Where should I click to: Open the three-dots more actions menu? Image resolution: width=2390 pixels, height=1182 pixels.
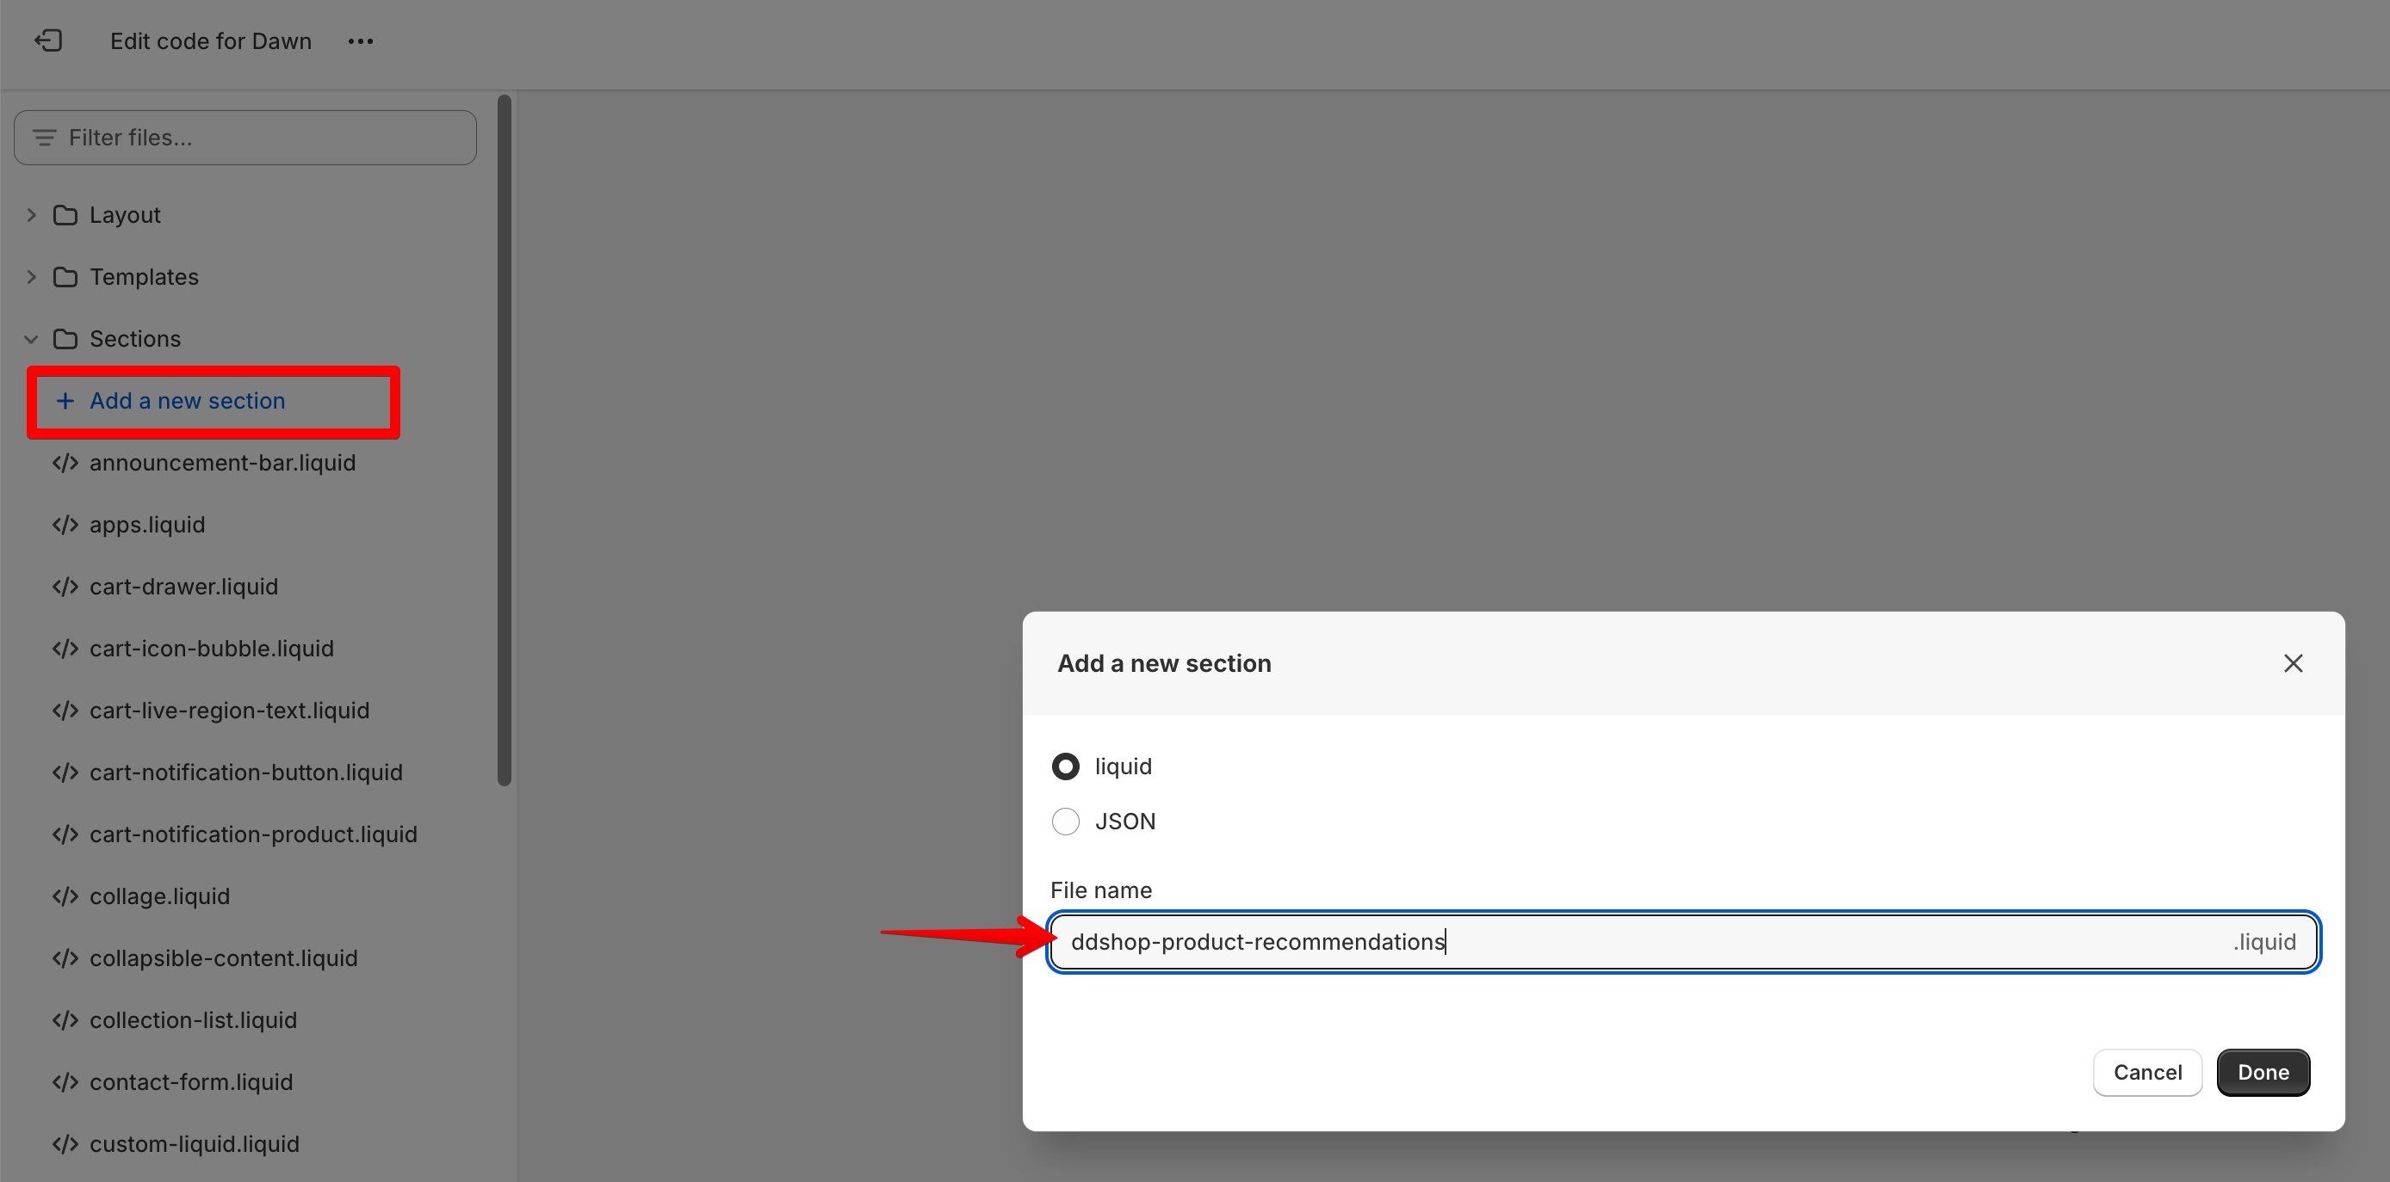click(x=361, y=40)
